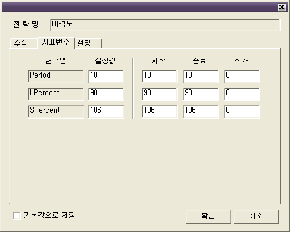
Task: Cancel with the 취소 button
Action: tap(256, 216)
